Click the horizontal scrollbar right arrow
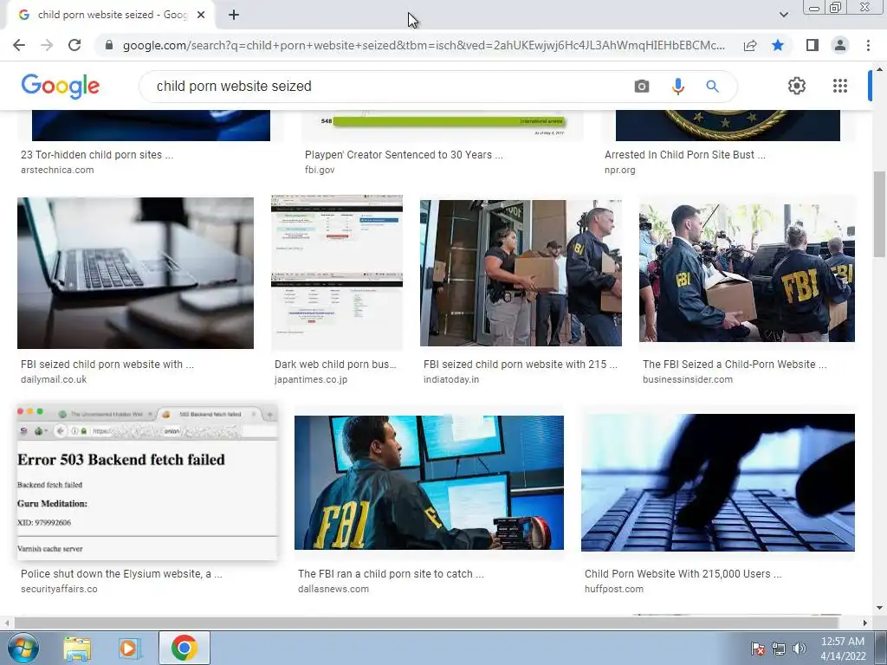Viewport: 887px width, 665px height. [865, 623]
